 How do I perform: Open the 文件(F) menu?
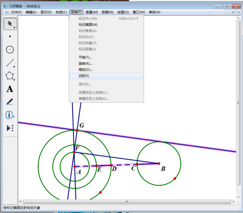point(16,12)
